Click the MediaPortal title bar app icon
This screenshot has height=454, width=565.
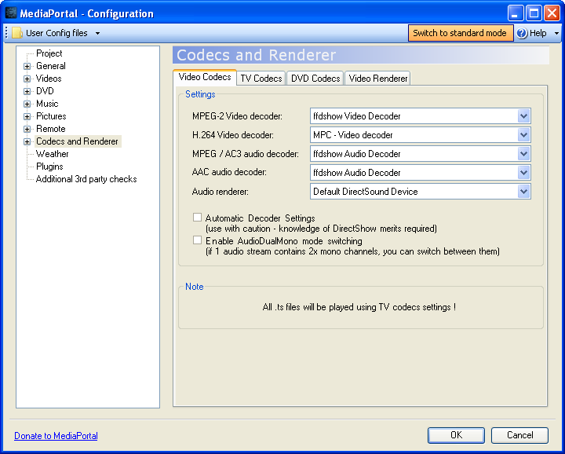coord(11,13)
